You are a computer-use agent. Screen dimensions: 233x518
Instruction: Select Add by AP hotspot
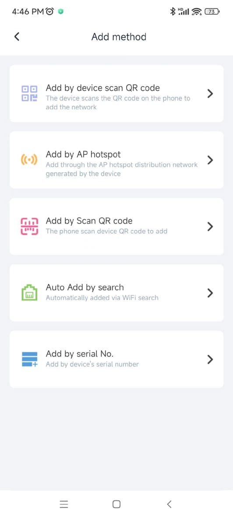(x=116, y=160)
